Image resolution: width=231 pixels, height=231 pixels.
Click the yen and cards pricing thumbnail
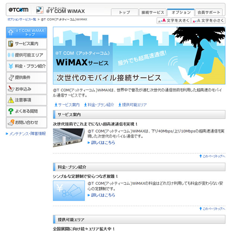69,191
